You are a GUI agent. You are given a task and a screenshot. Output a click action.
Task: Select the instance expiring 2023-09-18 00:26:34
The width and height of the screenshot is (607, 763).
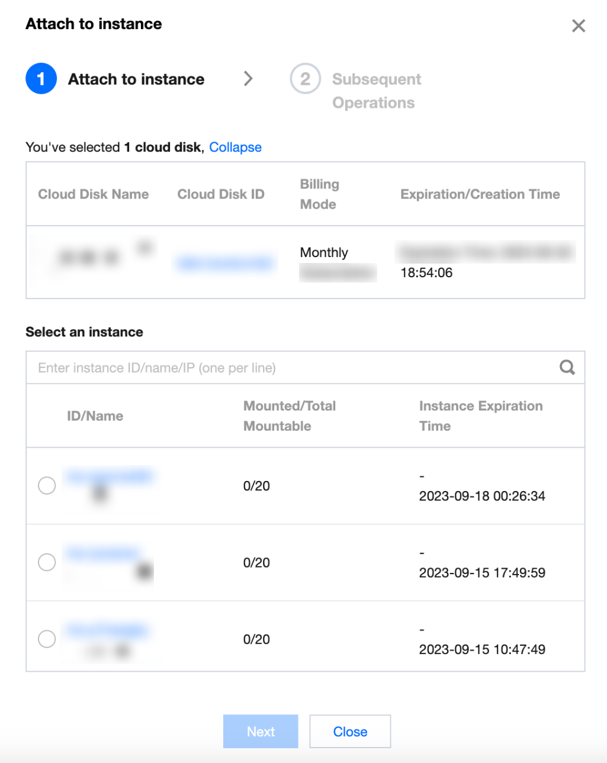tap(47, 486)
